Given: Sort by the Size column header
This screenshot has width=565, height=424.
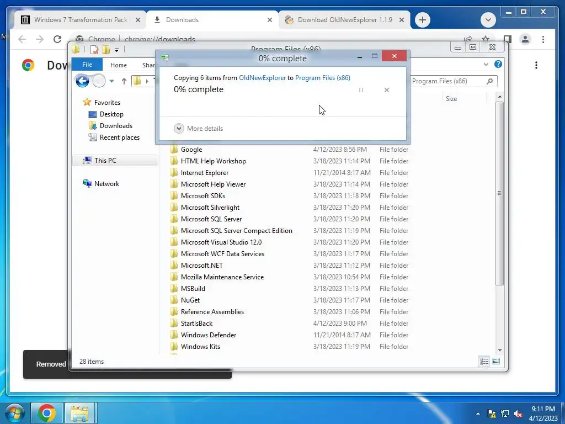Looking at the screenshot, I should 451,99.
